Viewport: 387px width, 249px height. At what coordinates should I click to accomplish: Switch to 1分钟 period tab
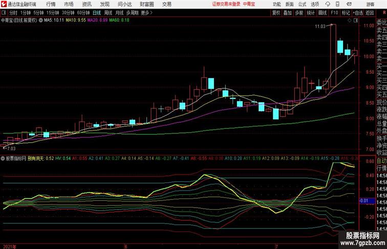[25, 13]
